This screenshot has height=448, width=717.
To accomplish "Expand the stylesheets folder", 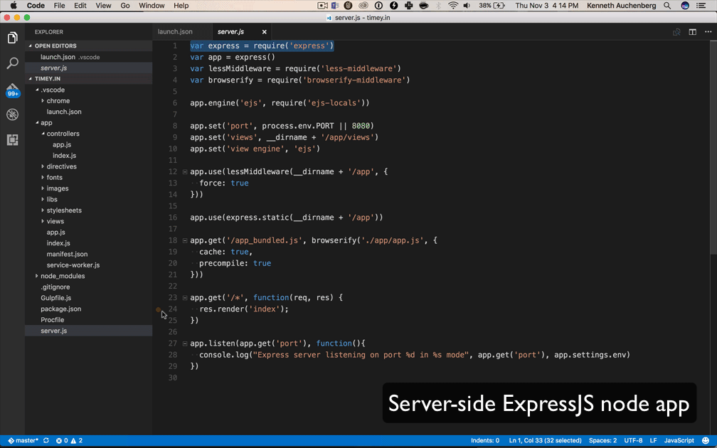I will coord(43,210).
